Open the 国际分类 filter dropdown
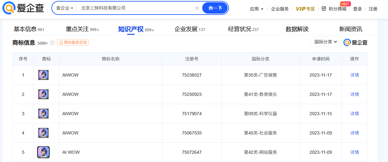 (x=326, y=42)
